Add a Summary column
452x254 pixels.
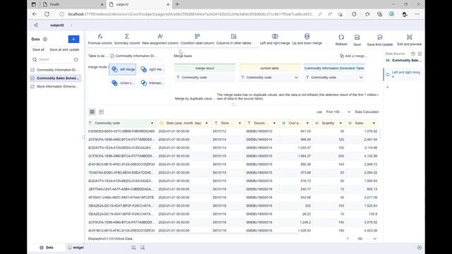[x=127, y=40]
